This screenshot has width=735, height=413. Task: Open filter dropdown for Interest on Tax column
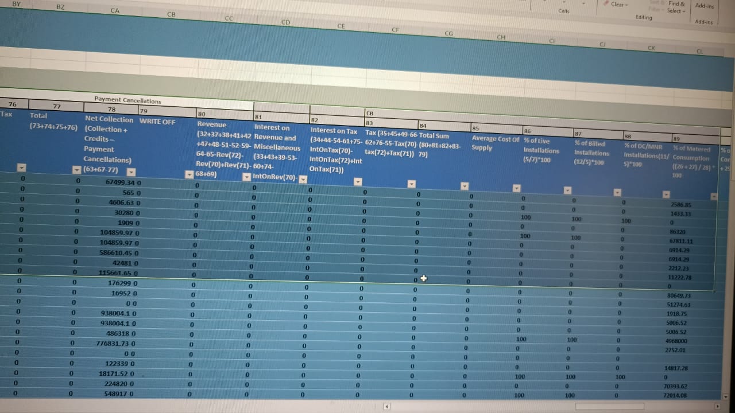358,182
